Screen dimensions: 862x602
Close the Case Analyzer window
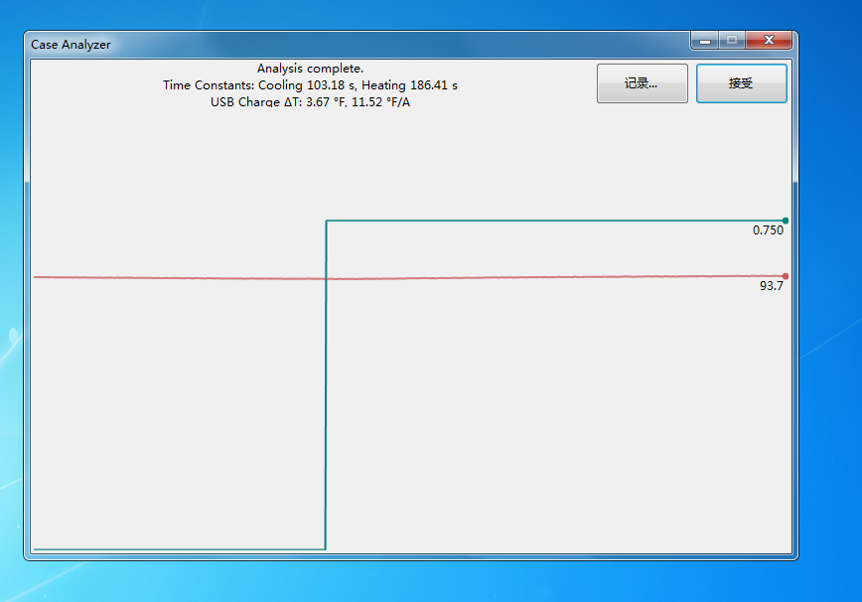coord(769,40)
